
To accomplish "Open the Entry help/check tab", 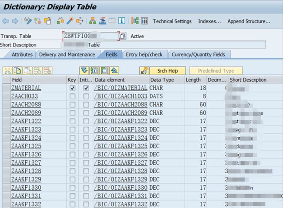I will pyautogui.click(x=144, y=54).
